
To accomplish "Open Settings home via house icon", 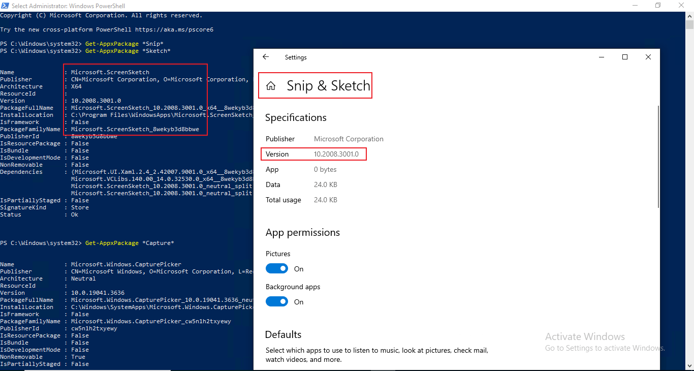I will pyautogui.click(x=271, y=86).
